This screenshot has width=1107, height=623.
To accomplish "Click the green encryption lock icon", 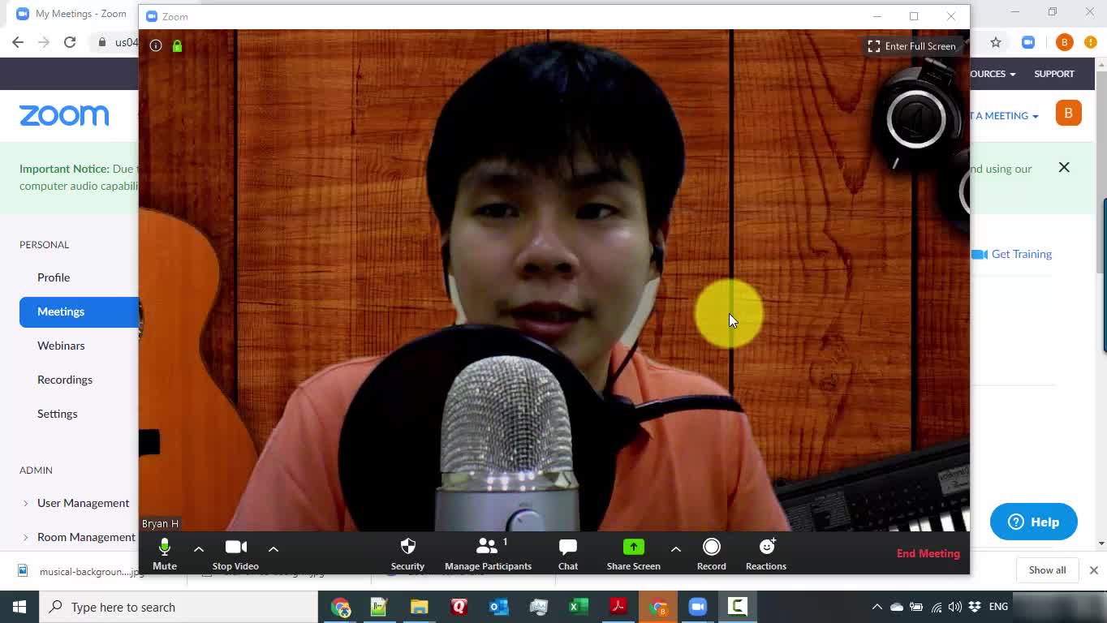I will (x=177, y=45).
